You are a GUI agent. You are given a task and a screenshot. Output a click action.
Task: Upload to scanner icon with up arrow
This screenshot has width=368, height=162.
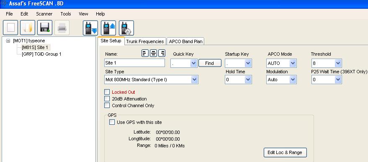108,28
